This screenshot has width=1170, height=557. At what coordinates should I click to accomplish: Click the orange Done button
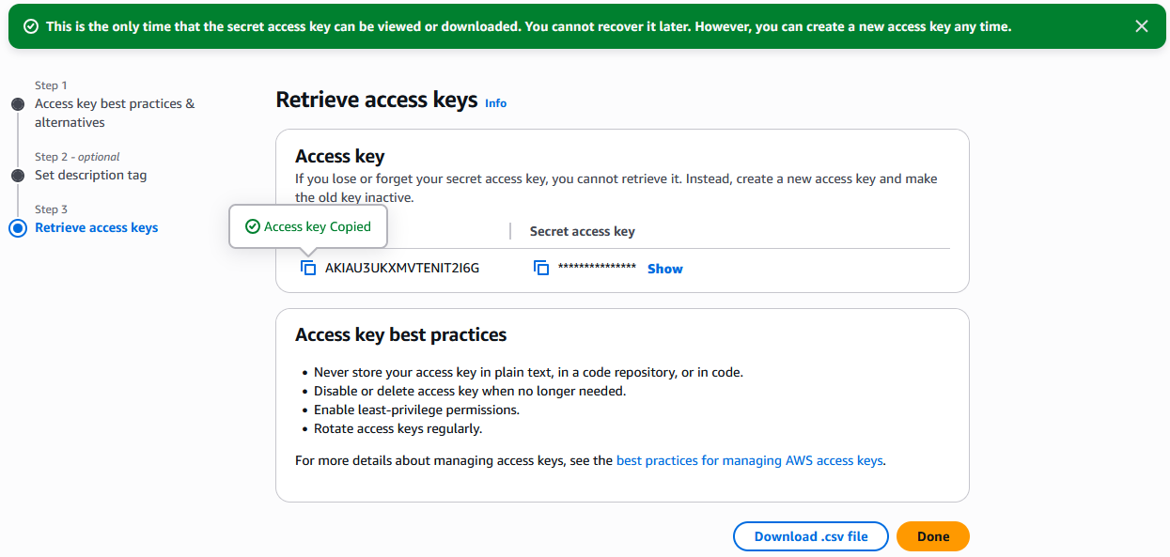click(x=933, y=536)
